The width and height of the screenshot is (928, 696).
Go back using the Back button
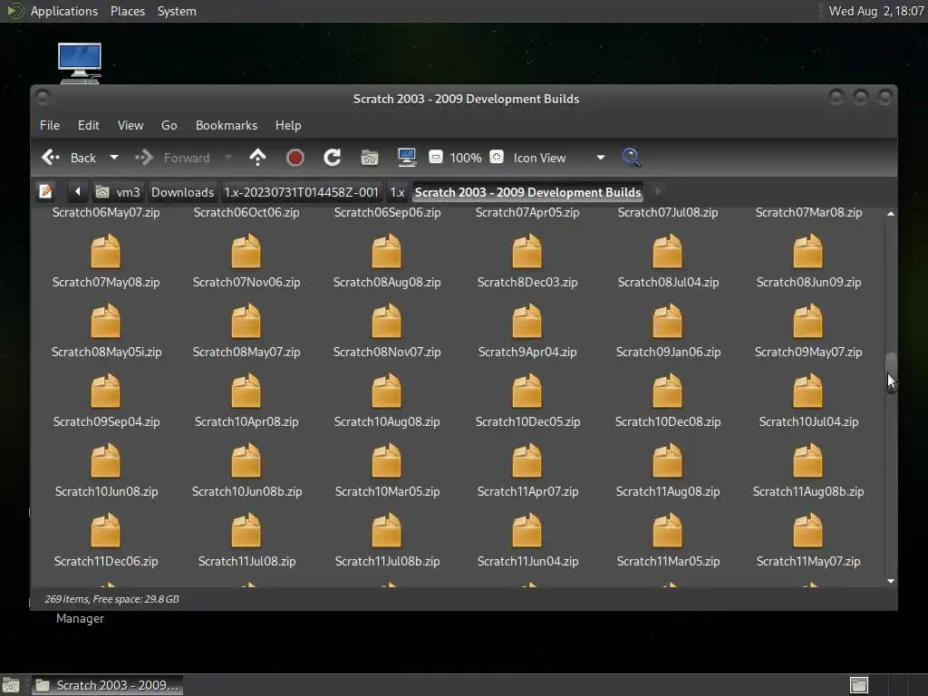[x=71, y=158]
